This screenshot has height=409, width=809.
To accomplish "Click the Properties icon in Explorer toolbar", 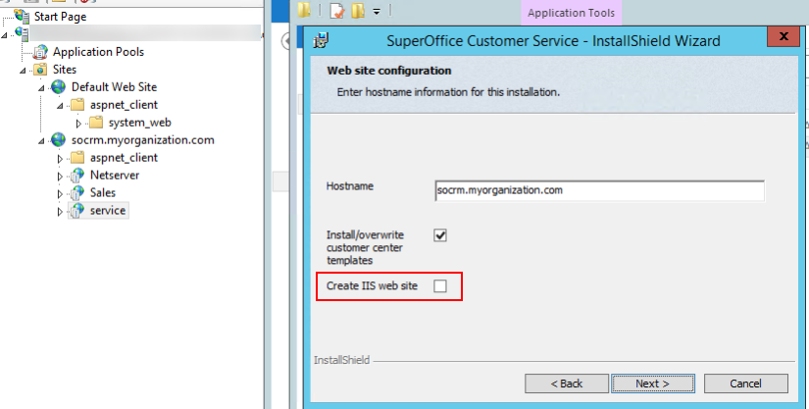I will click(x=336, y=11).
